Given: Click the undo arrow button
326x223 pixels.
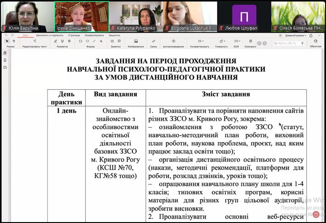Looking at the screenshot, I should (6, 35).
